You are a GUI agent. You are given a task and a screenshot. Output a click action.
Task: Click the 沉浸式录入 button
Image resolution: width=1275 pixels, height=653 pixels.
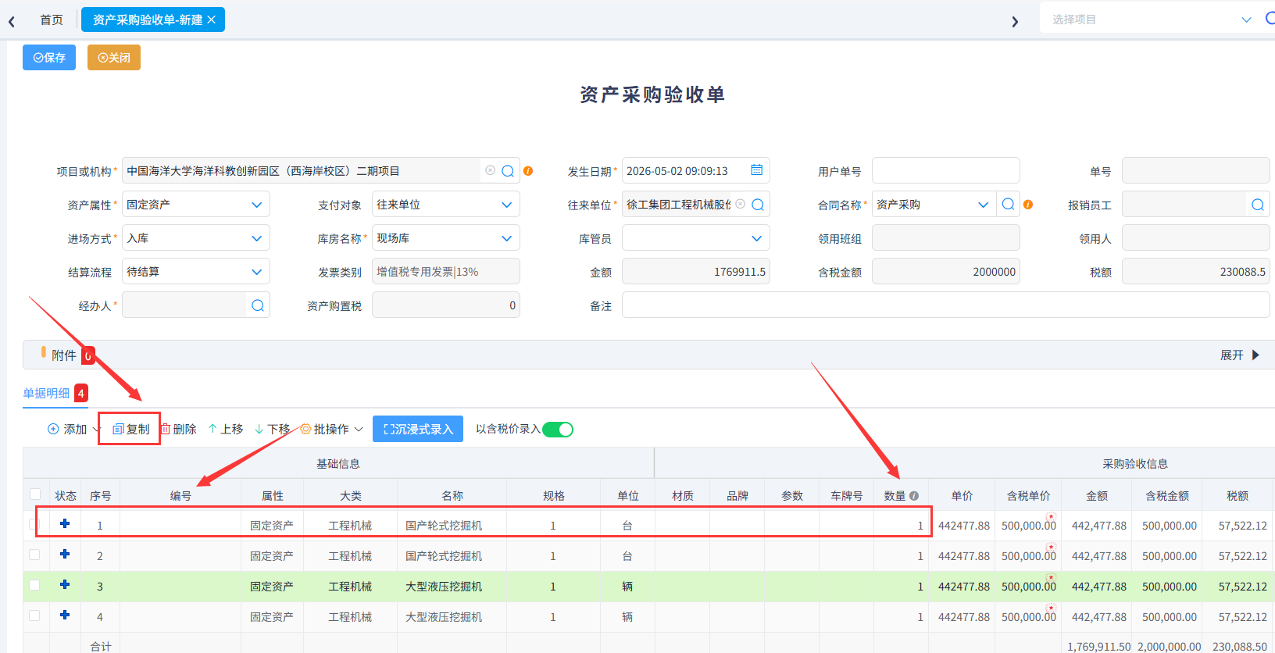(418, 429)
